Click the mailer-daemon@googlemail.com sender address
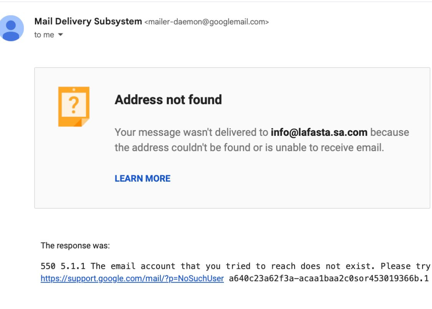Screen dimensions: 432x309 click(x=206, y=22)
